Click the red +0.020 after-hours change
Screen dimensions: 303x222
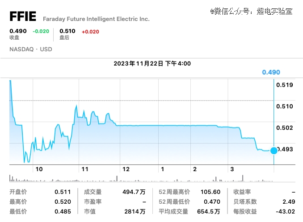pyautogui.click(x=90, y=32)
